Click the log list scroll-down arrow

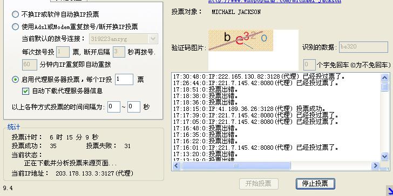tap(385, 157)
